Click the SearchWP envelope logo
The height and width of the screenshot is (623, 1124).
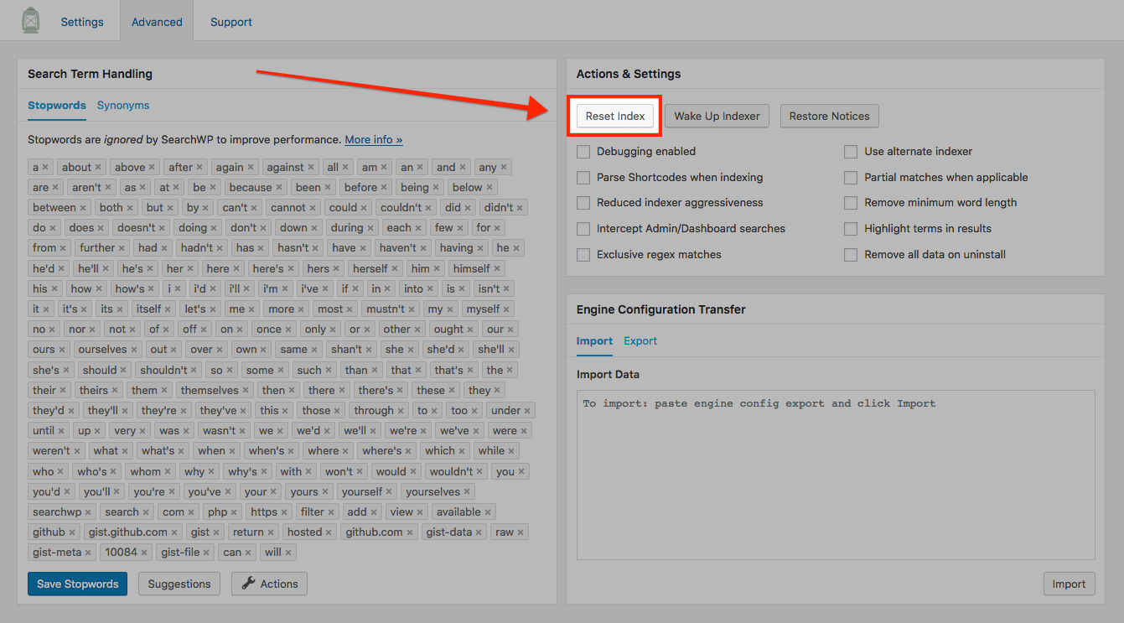click(29, 20)
